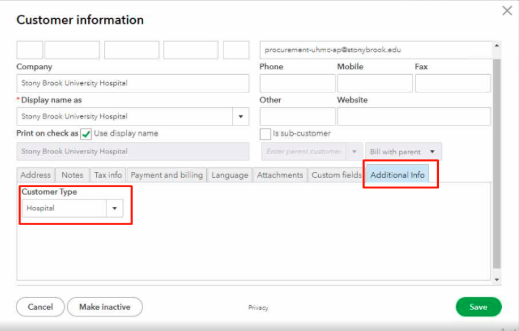This screenshot has height=331, width=519.
Task: Open the Notes tab
Action: click(72, 175)
